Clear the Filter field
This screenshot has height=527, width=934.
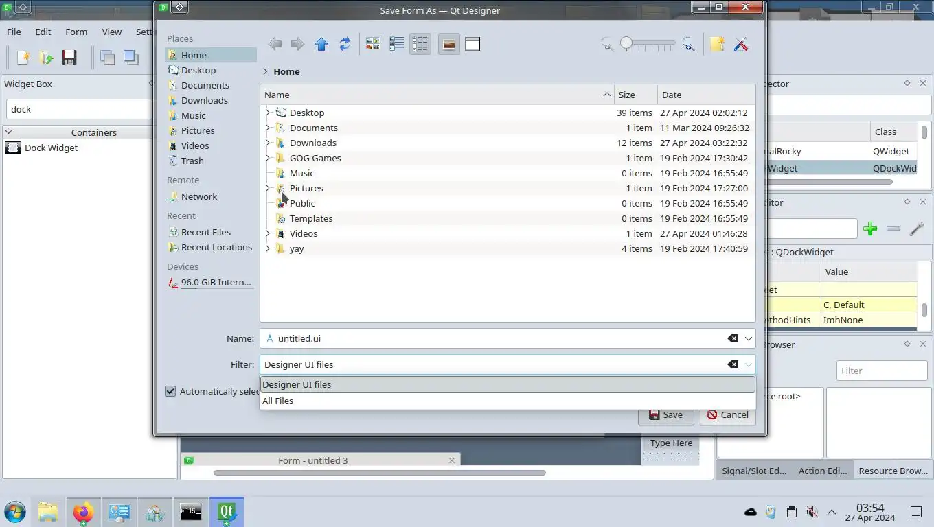[733, 364]
